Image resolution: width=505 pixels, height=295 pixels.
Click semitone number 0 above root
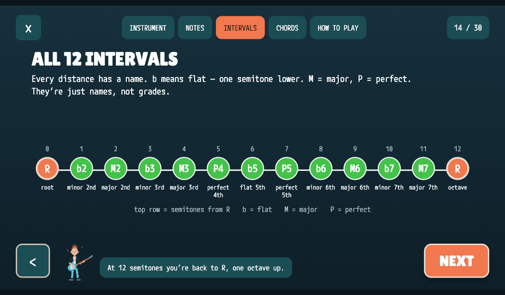point(48,149)
